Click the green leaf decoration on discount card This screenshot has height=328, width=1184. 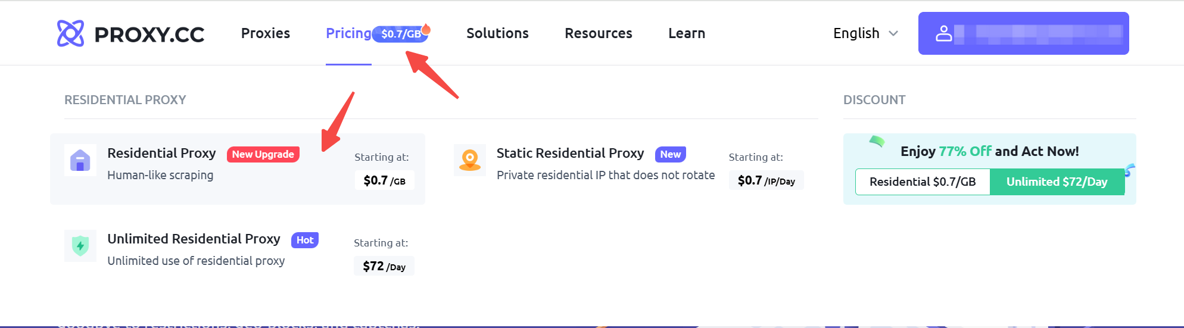click(877, 141)
